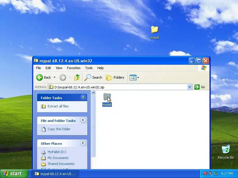Open the Back history dropdown arrow

click(x=54, y=77)
